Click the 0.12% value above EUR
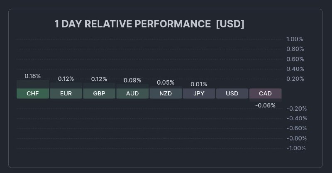332x173 pixels. point(66,79)
